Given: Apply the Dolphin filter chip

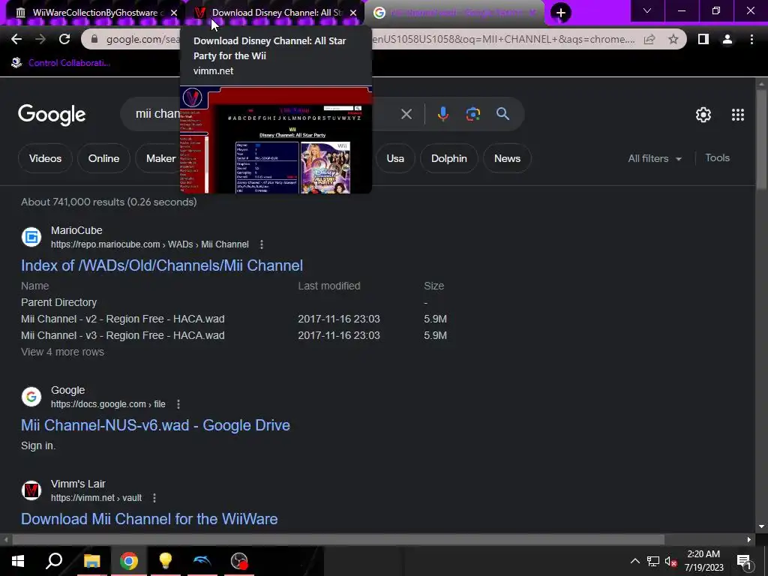Looking at the screenshot, I should (x=449, y=158).
